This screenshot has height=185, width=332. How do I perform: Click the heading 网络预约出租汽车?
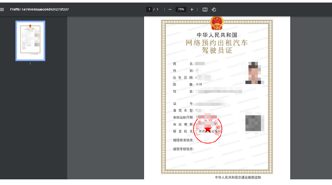(216, 43)
